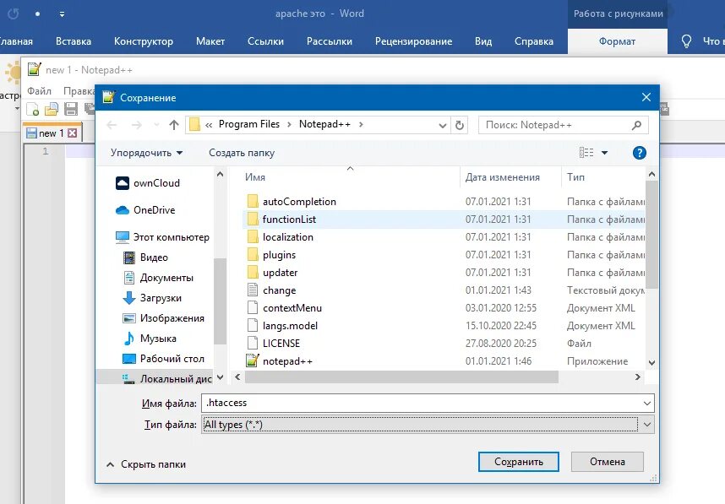Go back in the save dialog navigation
This screenshot has width=725, height=504.
pyautogui.click(x=112, y=125)
